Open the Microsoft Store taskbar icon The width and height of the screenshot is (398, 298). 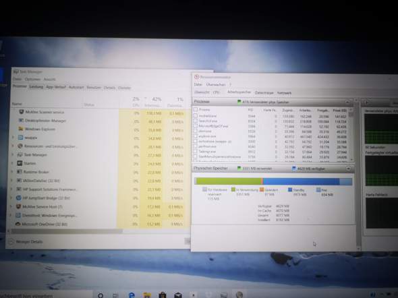click(163, 295)
